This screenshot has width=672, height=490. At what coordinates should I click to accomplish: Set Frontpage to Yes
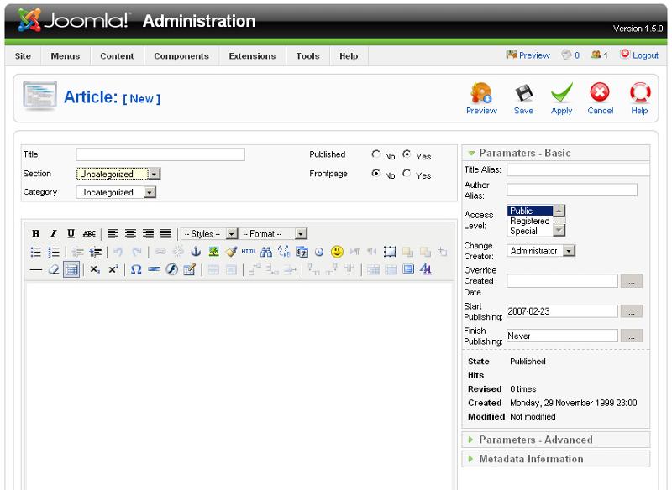(408, 175)
